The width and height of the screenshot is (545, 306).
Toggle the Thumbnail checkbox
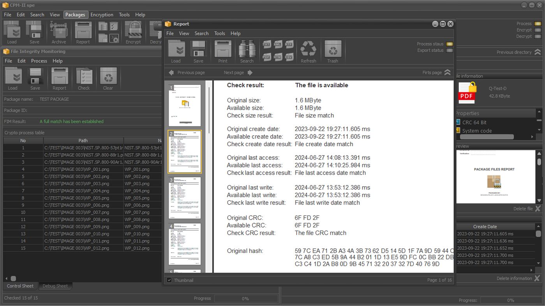click(169, 280)
